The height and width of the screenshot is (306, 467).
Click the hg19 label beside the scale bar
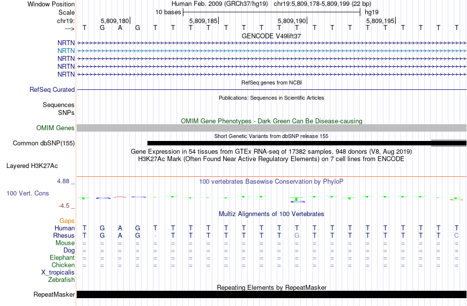(x=372, y=12)
